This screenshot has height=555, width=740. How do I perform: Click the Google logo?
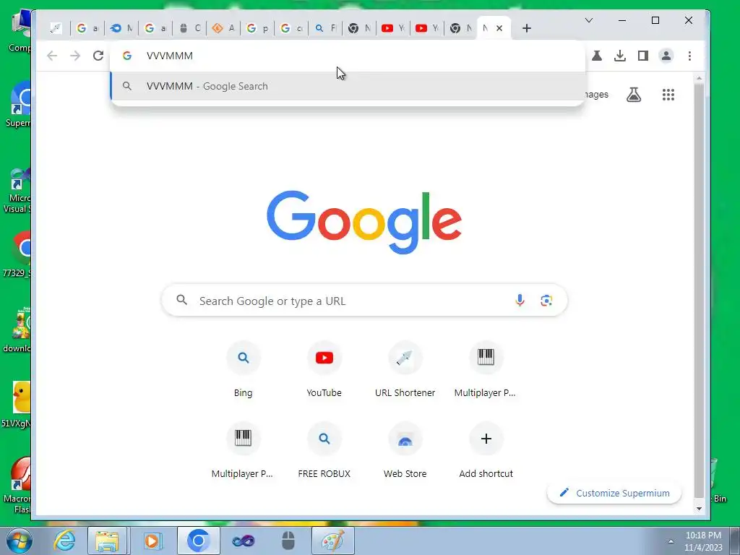coord(364,222)
